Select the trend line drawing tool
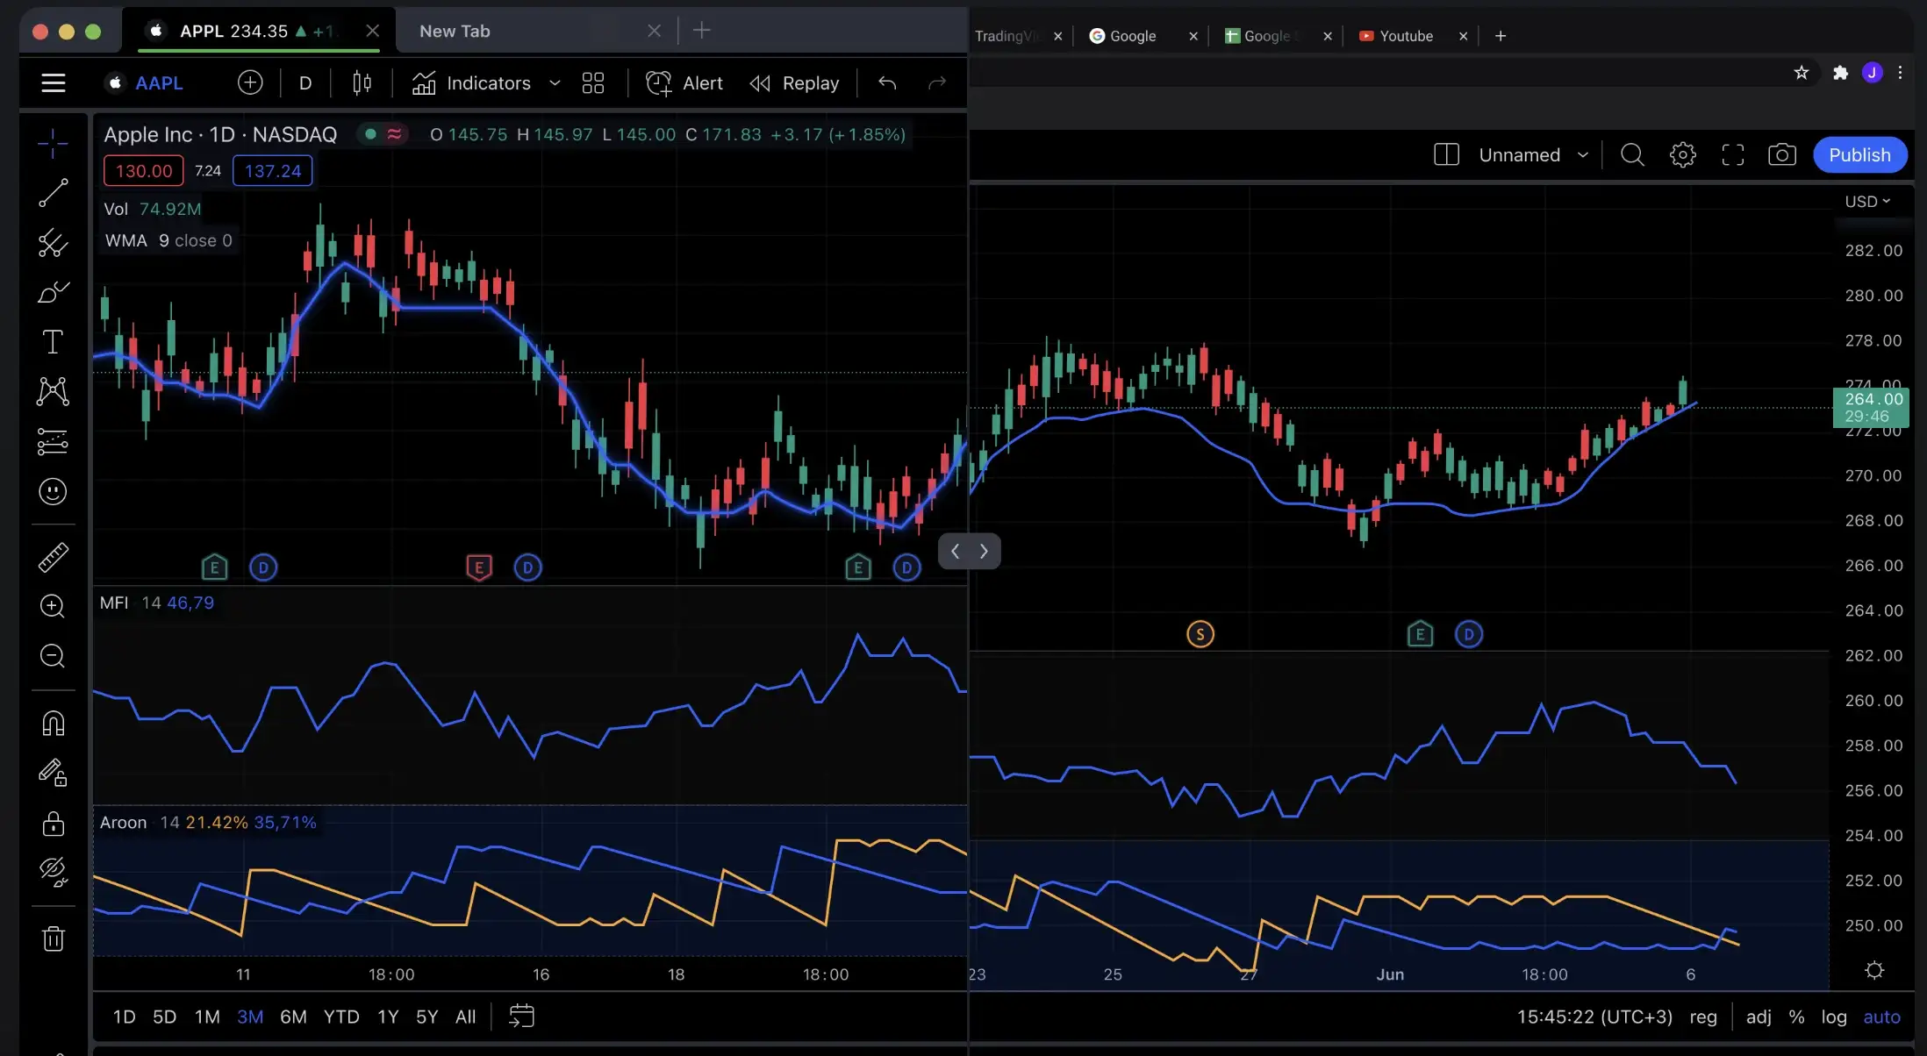The image size is (1927, 1056). [x=53, y=193]
